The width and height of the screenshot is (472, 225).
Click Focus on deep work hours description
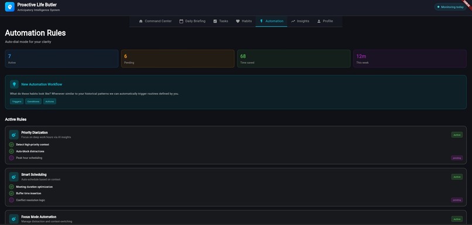(46, 137)
